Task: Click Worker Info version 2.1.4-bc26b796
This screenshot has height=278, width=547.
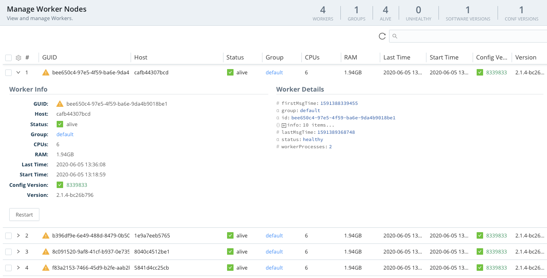Action: coord(75,195)
